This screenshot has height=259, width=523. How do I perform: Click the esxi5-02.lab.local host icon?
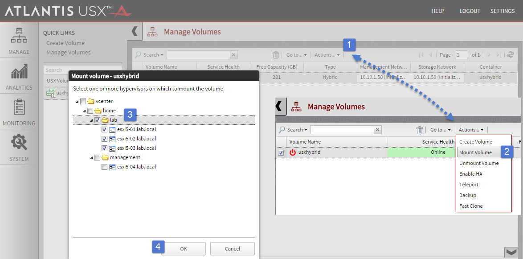pyautogui.click(x=112, y=139)
